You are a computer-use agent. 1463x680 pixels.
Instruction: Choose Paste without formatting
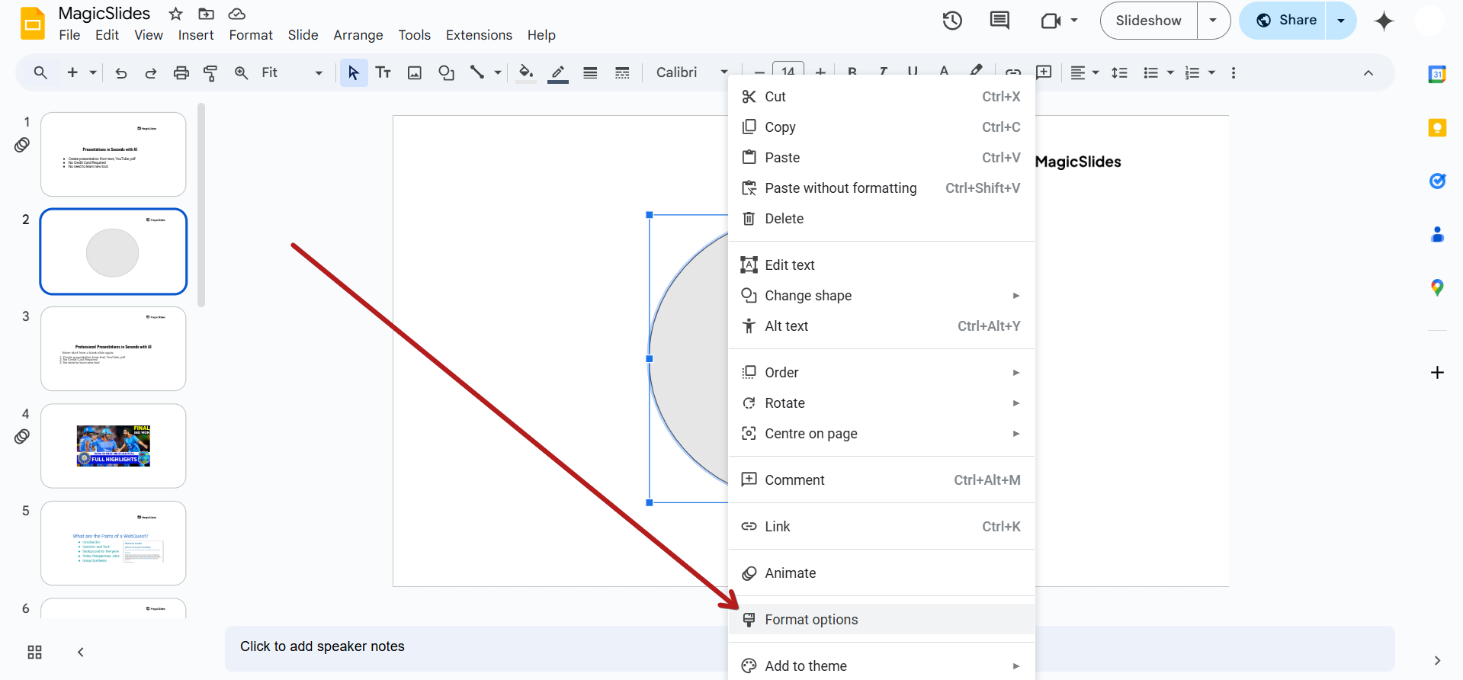[881, 188]
